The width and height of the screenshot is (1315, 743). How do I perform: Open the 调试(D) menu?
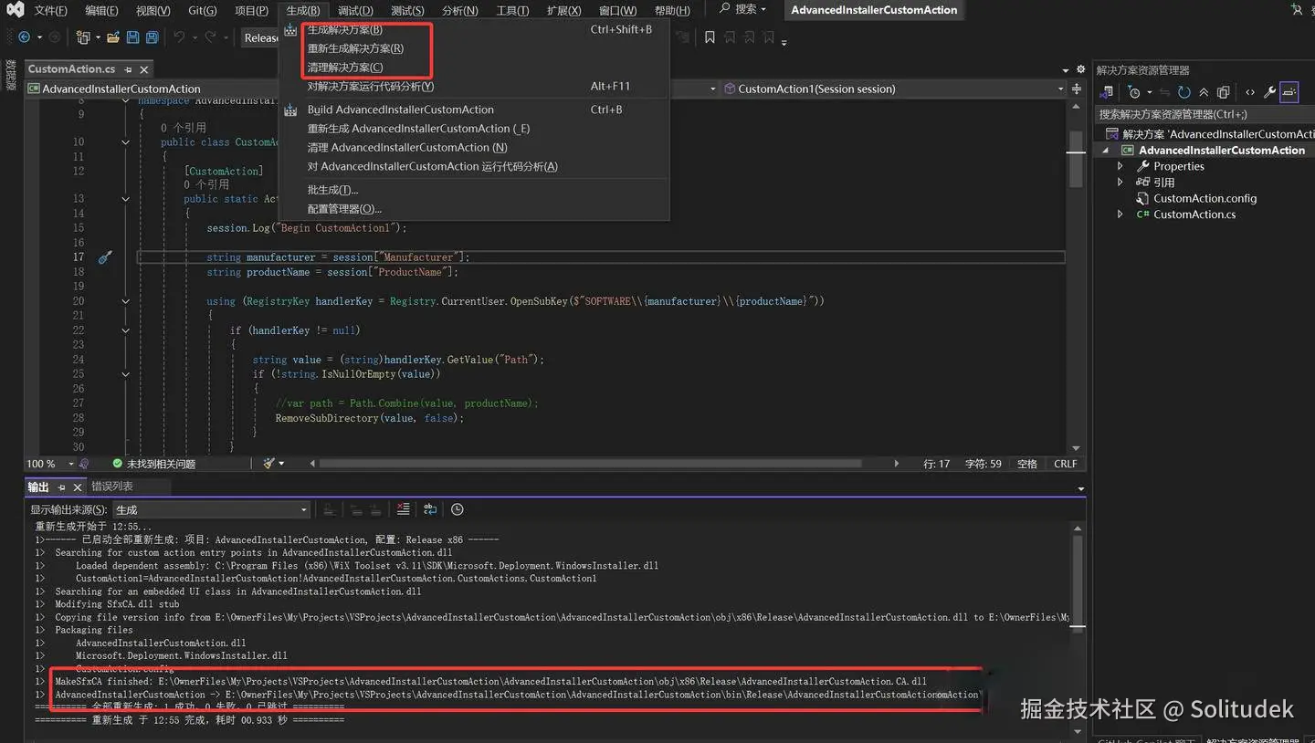point(355,11)
